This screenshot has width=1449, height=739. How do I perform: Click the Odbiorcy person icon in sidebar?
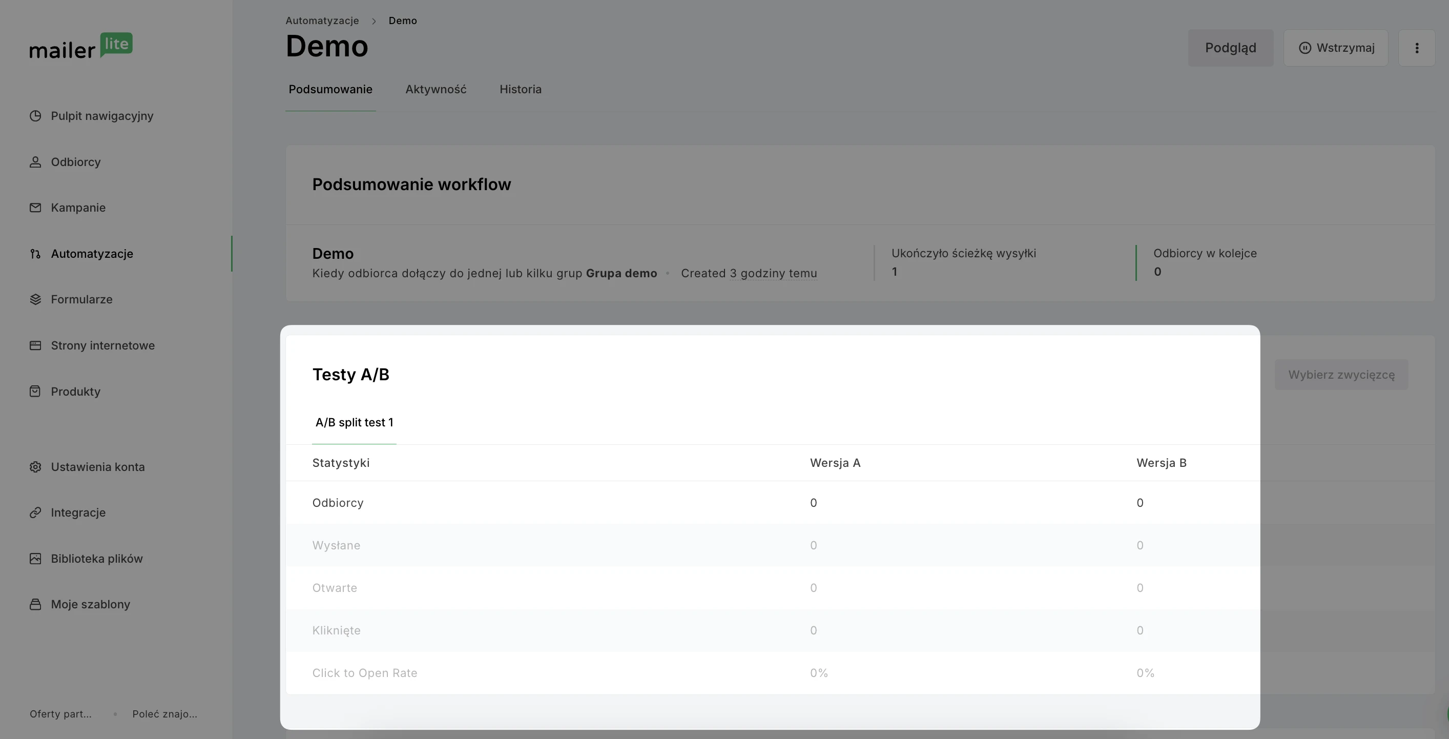point(35,162)
